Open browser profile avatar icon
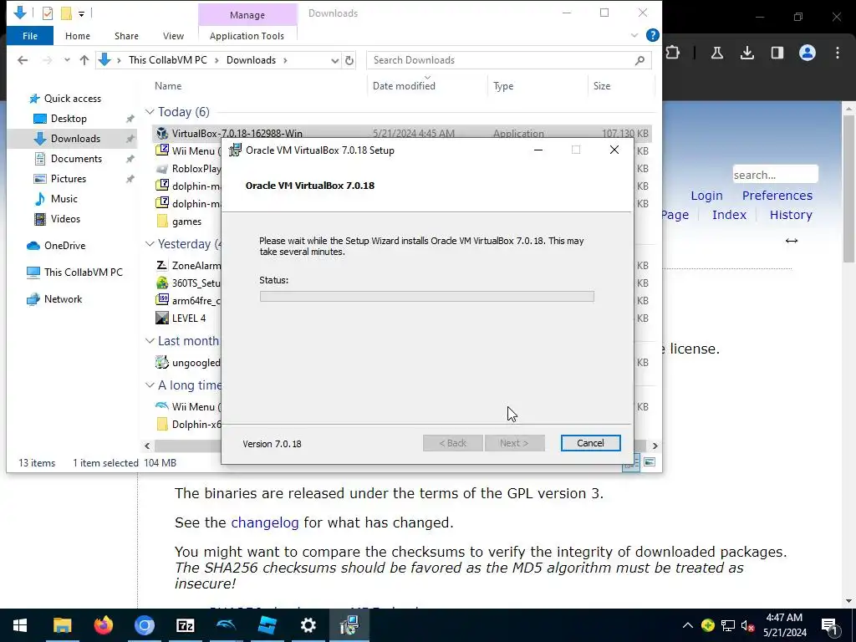Viewport: 856px width, 642px height. (807, 53)
